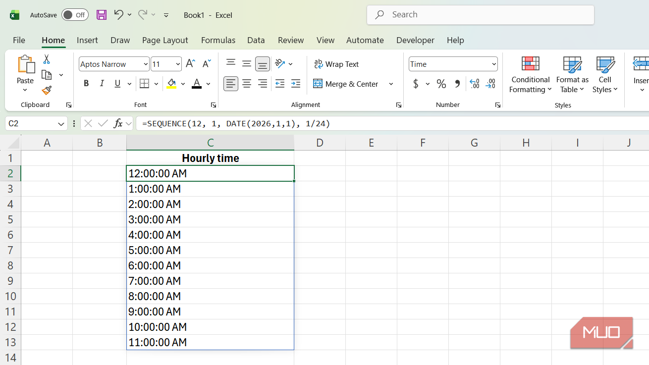Open Font settings dialog launcher
This screenshot has height=365, width=649.
pos(214,105)
